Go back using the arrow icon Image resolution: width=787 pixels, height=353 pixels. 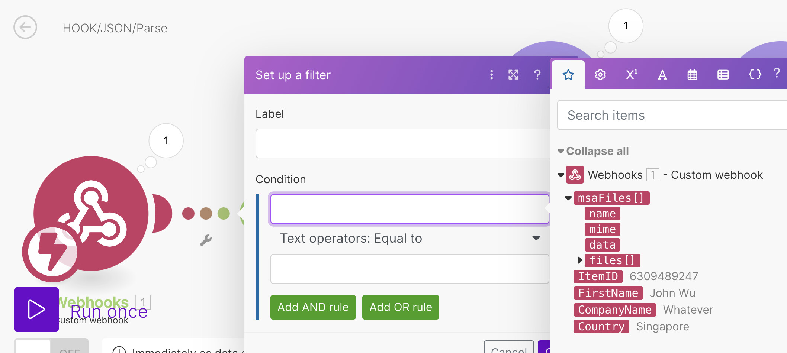(x=25, y=27)
